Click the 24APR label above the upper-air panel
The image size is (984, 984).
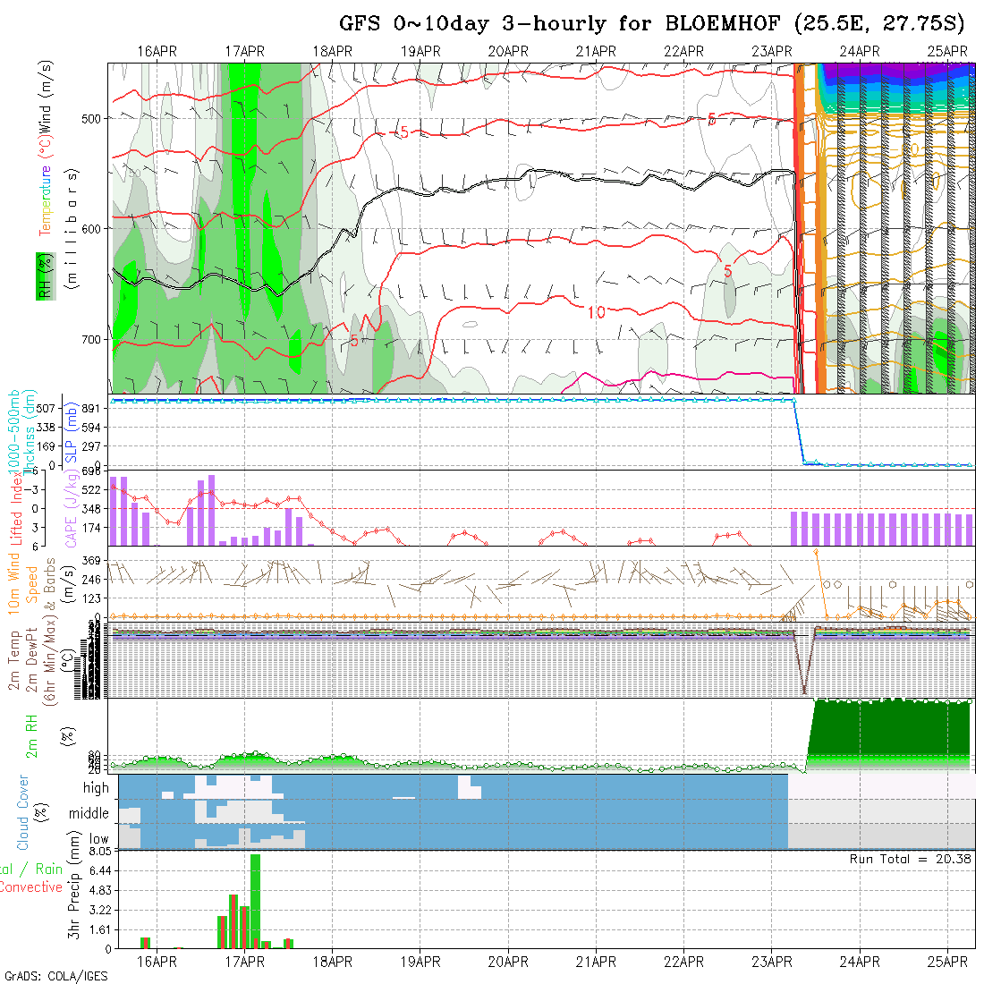[860, 52]
